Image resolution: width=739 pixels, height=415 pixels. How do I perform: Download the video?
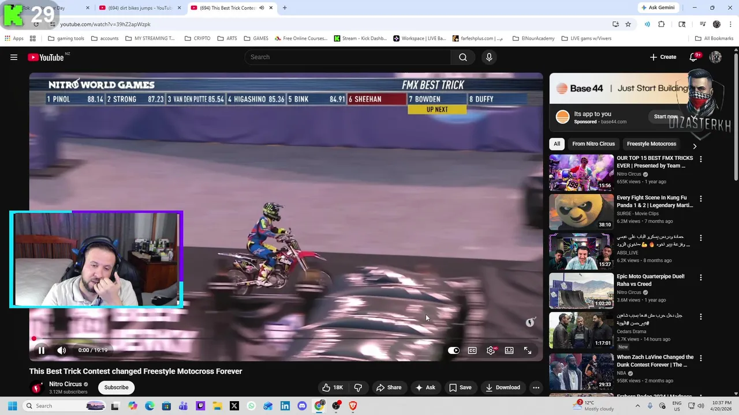503,387
